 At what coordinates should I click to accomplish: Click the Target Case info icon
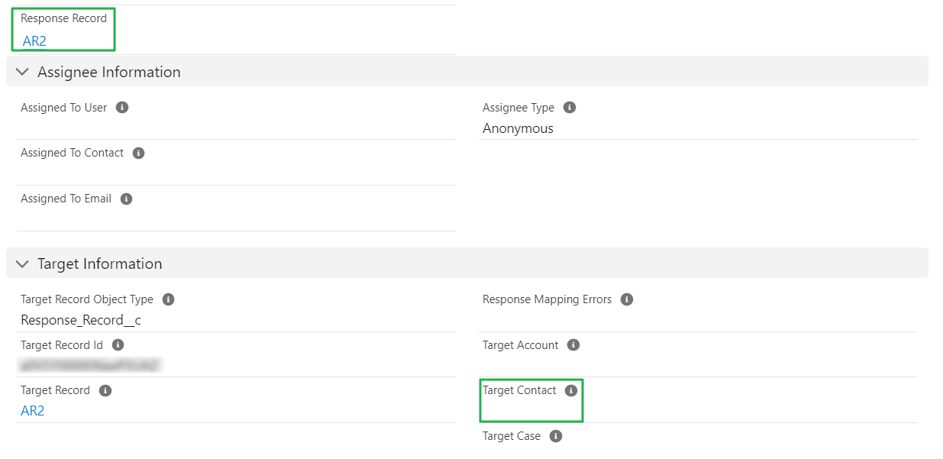pos(555,435)
